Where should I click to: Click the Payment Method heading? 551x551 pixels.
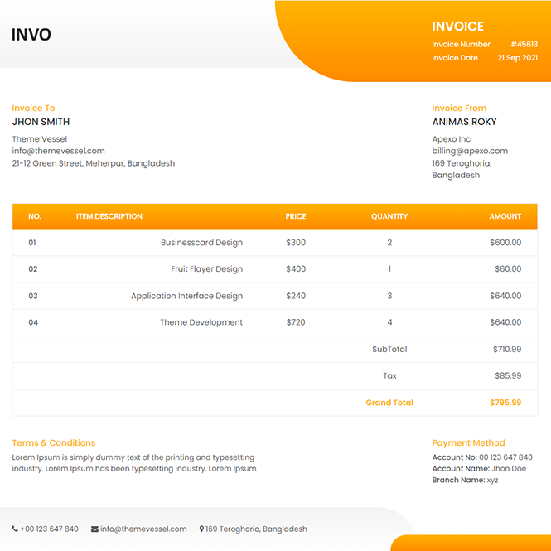[468, 442]
